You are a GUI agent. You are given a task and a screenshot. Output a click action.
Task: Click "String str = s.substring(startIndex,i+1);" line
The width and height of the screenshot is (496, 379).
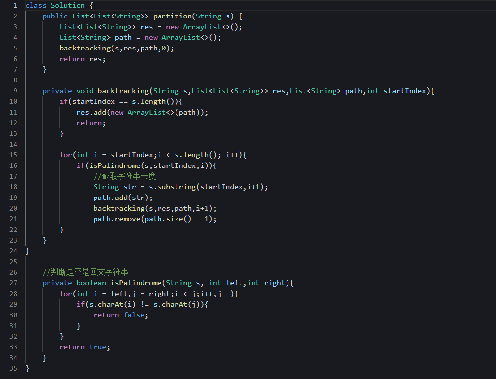point(181,187)
